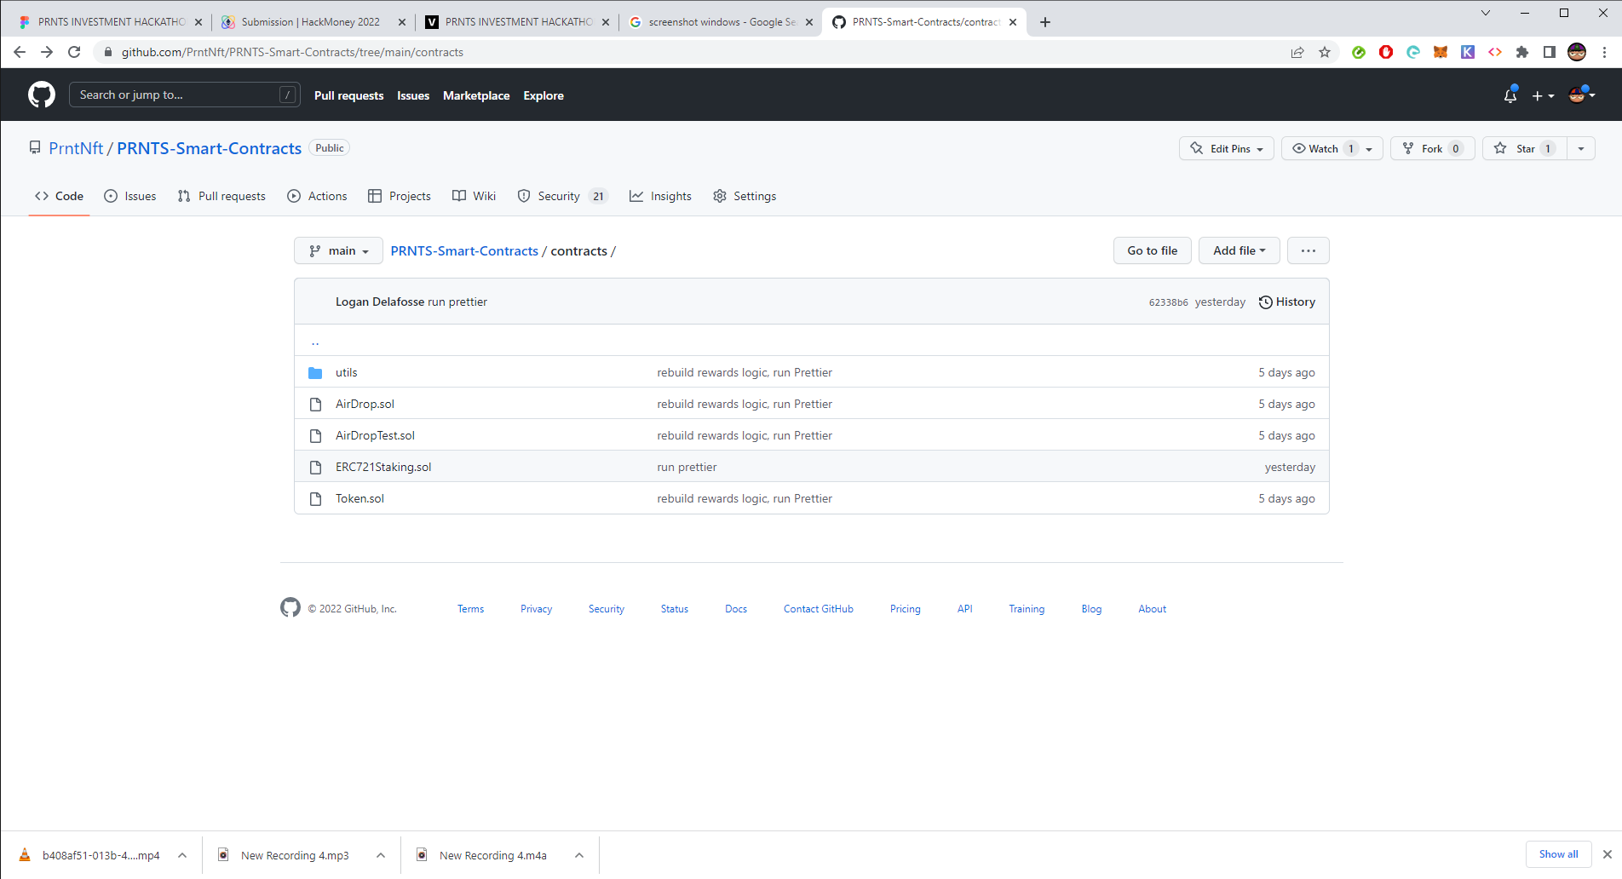Open a new browser tab with plus
This screenshot has height=879, width=1622.
pos(1045,22)
